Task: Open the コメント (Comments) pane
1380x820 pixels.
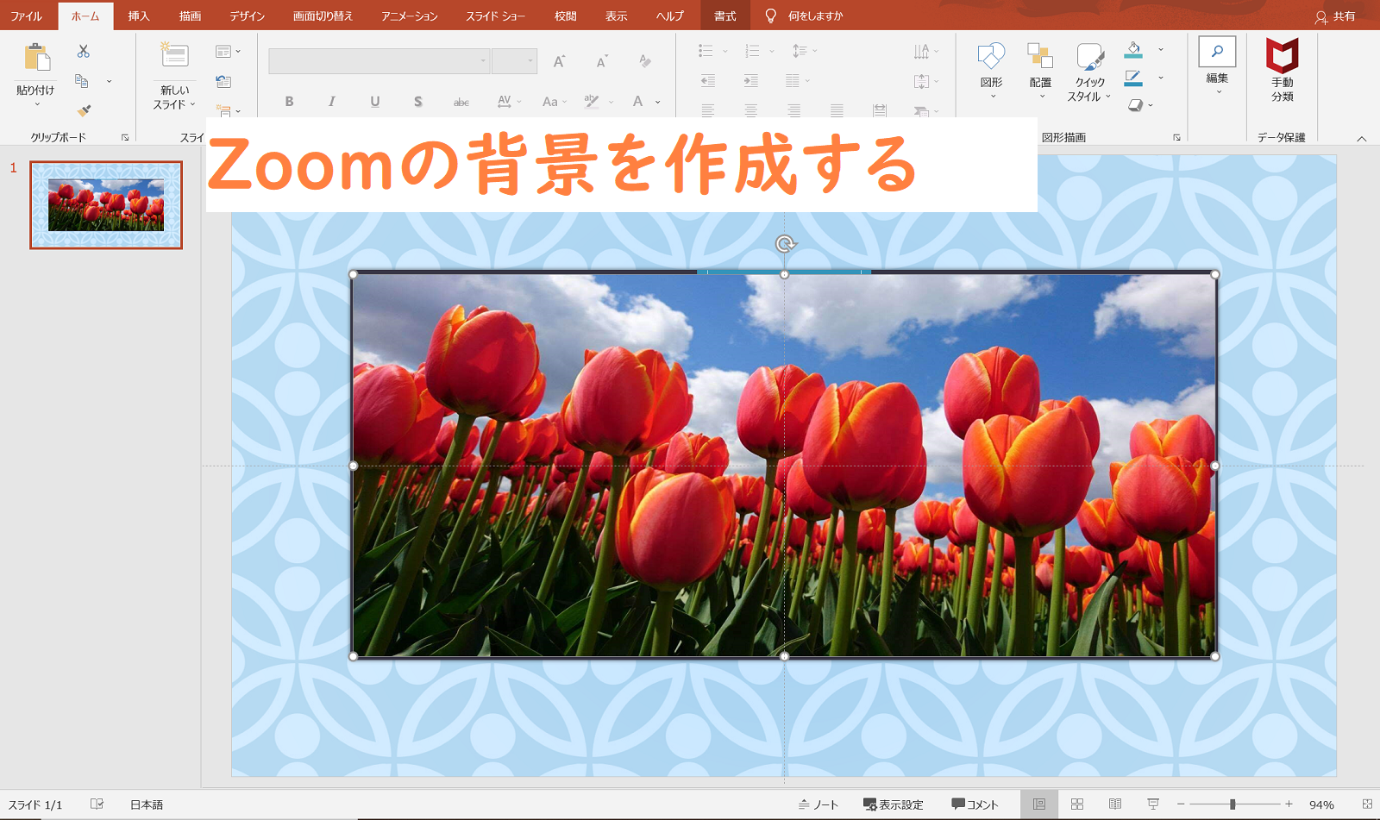Action: 975,804
